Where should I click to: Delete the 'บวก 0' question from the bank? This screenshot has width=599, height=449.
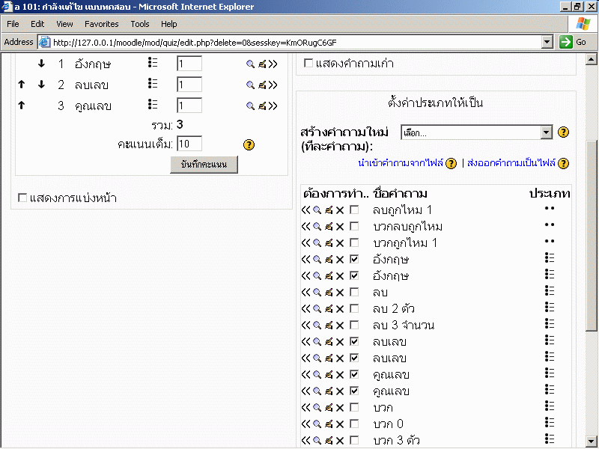click(340, 424)
